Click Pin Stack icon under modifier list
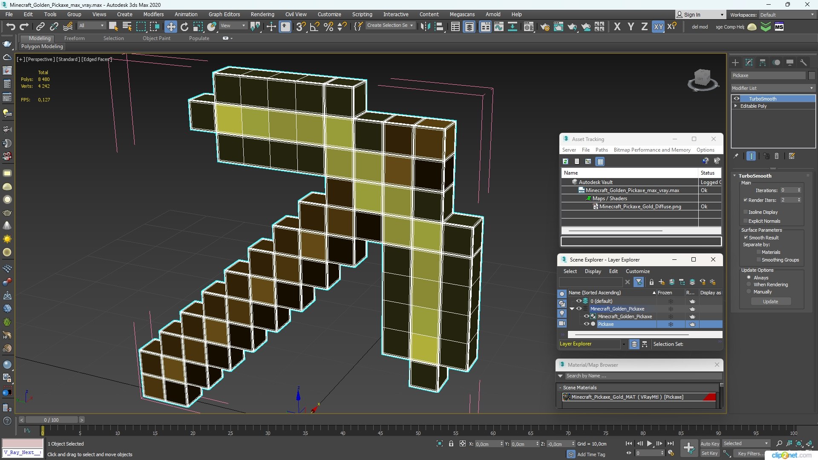This screenshot has height=460, width=818. pyautogui.click(x=736, y=156)
